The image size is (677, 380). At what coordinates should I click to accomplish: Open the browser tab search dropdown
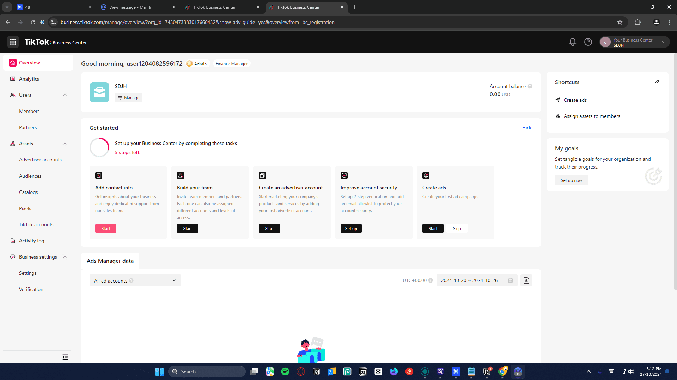tap(7, 7)
